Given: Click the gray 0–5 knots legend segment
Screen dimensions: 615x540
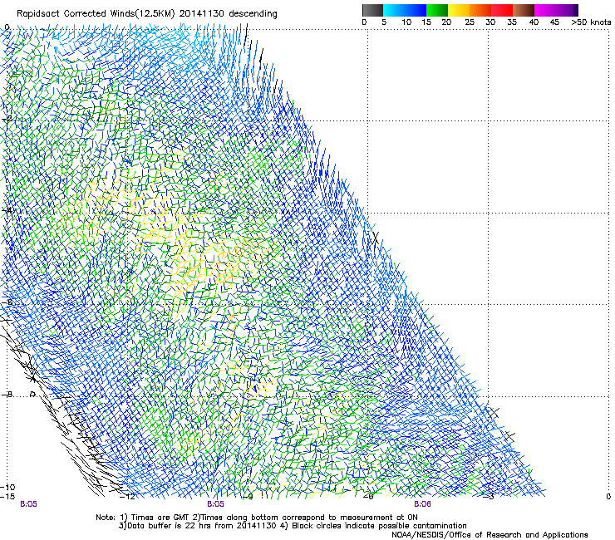Looking at the screenshot, I should (x=372, y=11).
